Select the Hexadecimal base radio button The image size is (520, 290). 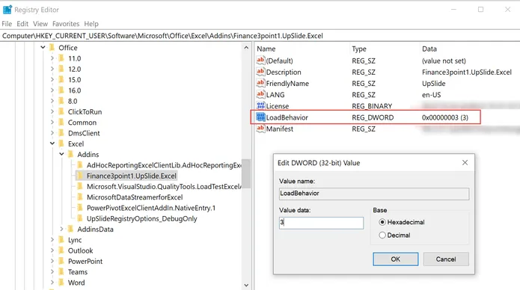click(382, 222)
